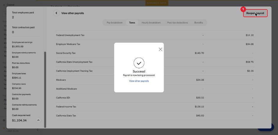Click the summary panel vertical scrollbar
Image resolution: width=278 pixels, height=135 pixels.
(x=45, y=90)
